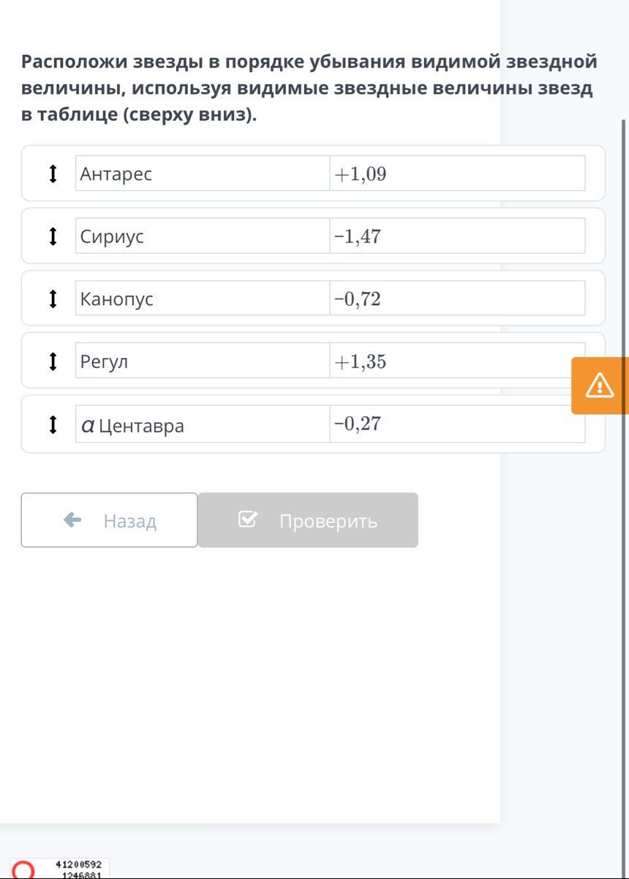Screen dimensions: 629x879
Task: Click the drag handle for Сириус row
Action: pos(52,236)
